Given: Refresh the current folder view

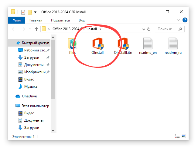Looking at the screenshot, I should click(149, 29).
